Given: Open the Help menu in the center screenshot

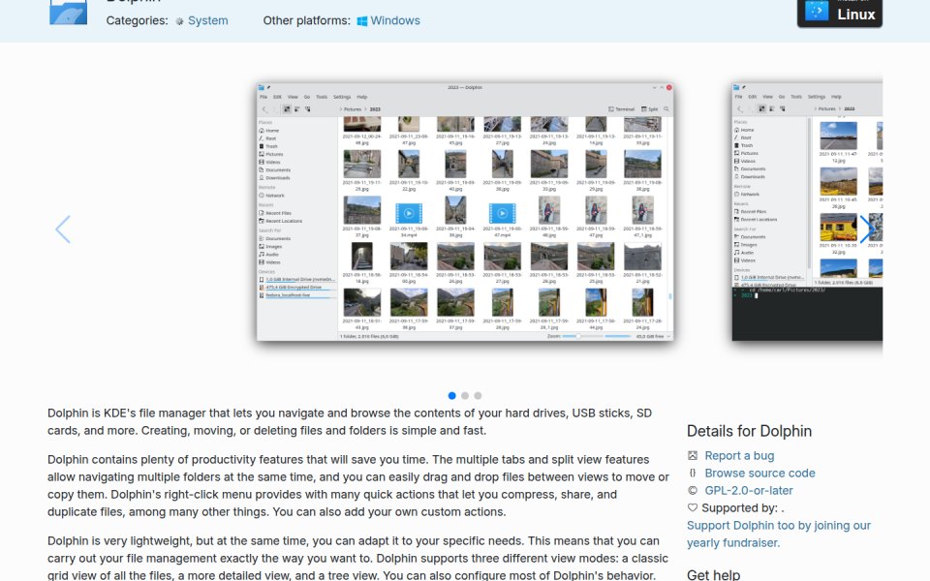Looking at the screenshot, I should click(x=361, y=97).
